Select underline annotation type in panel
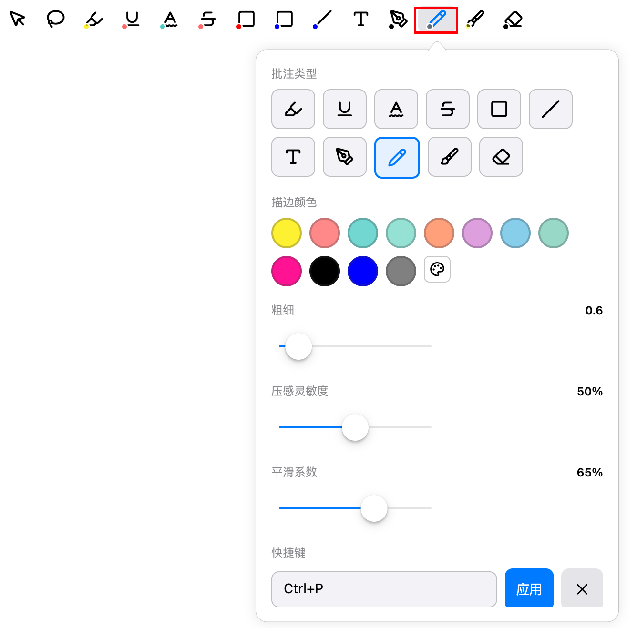Screen dimensions: 637x628 coord(345,109)
